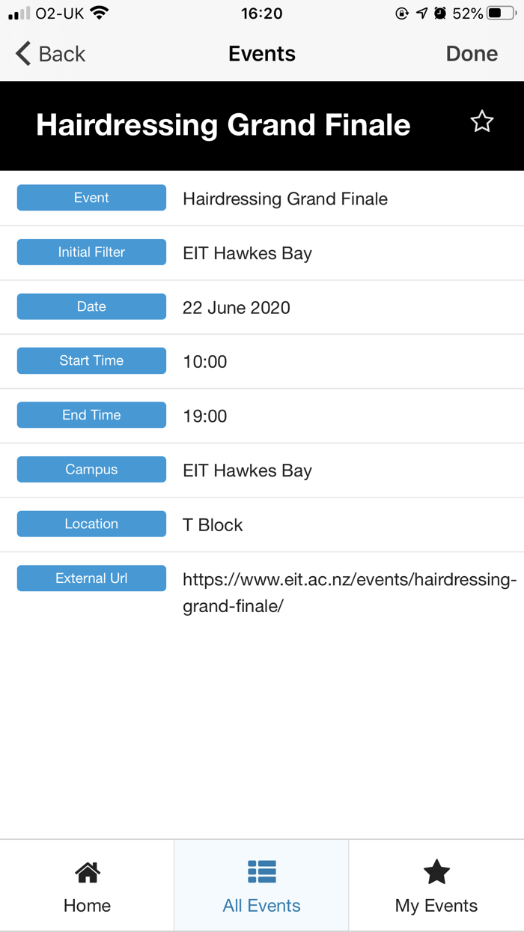
Task: Tap the blue Event label tag
Action: tap(91, 198)
